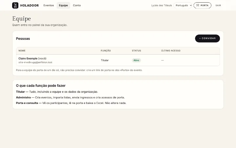Go to the Conta tab
Screen dimensions: 236x148
(77, 5)
